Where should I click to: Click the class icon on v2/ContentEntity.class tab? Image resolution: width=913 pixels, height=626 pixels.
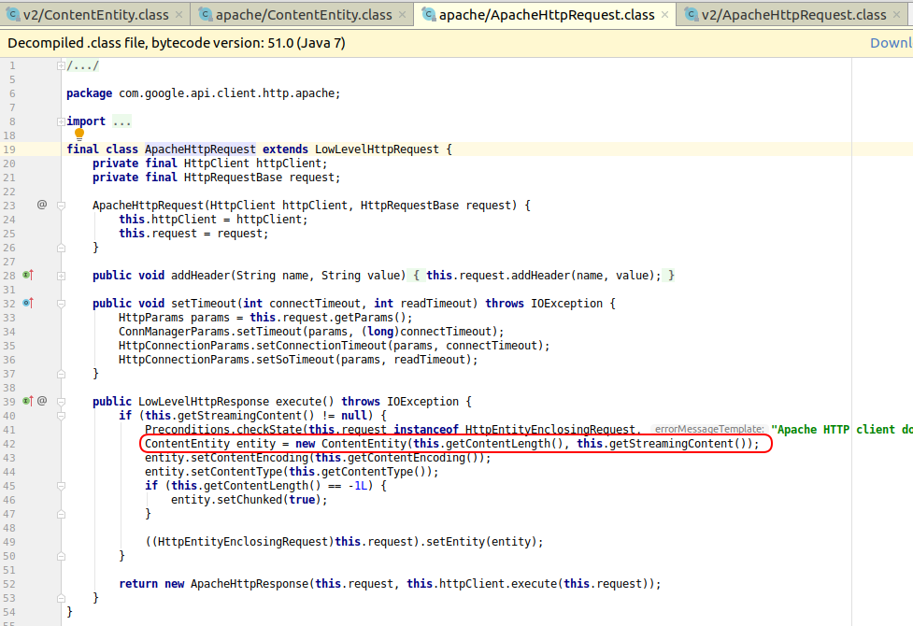(12, 14)
